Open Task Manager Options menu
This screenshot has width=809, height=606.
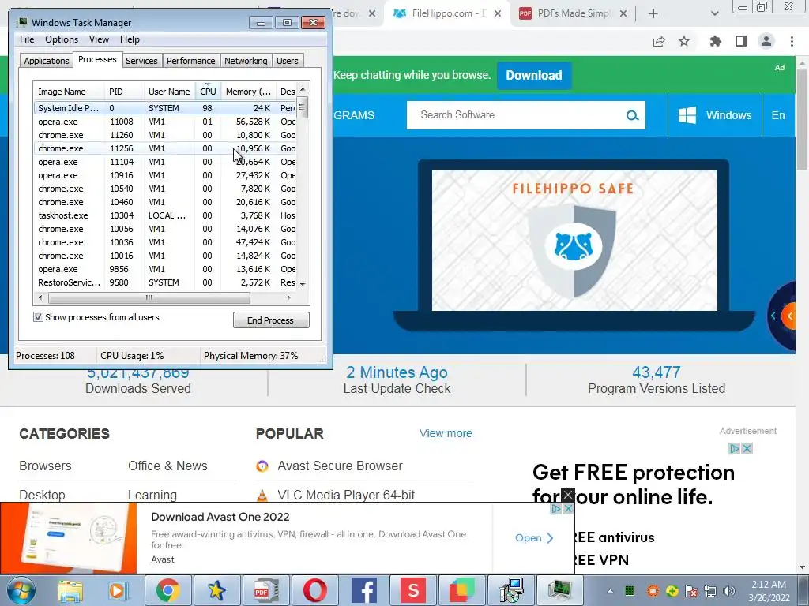62,39
